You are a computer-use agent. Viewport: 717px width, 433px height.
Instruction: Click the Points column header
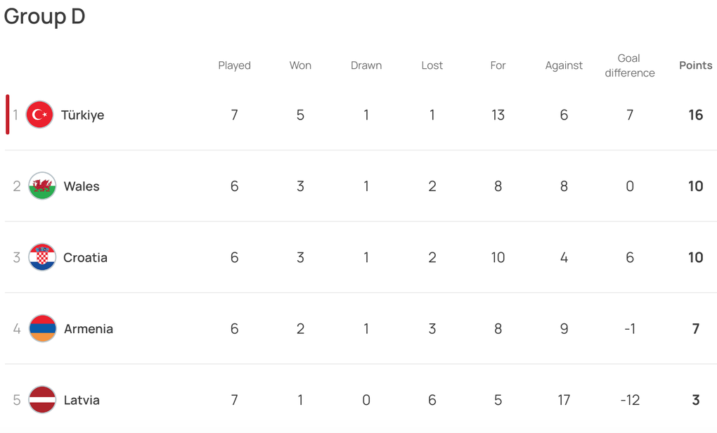coord(695,65)
